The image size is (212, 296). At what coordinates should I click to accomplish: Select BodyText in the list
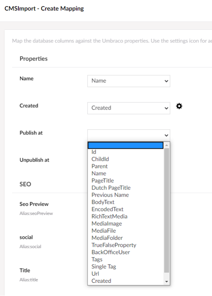click(126, 202)
